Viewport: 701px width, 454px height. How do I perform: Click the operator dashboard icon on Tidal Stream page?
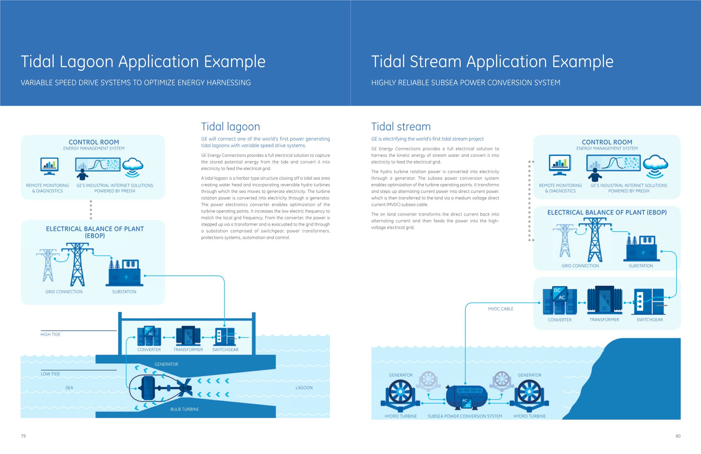click(x=613, y=168)
